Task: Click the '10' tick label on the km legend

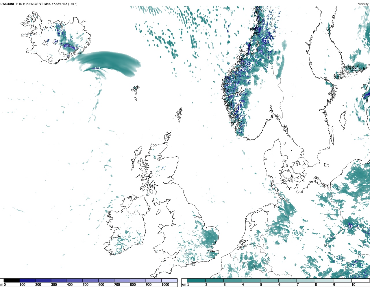Action: pyautogui.click(x=353, y=285)
